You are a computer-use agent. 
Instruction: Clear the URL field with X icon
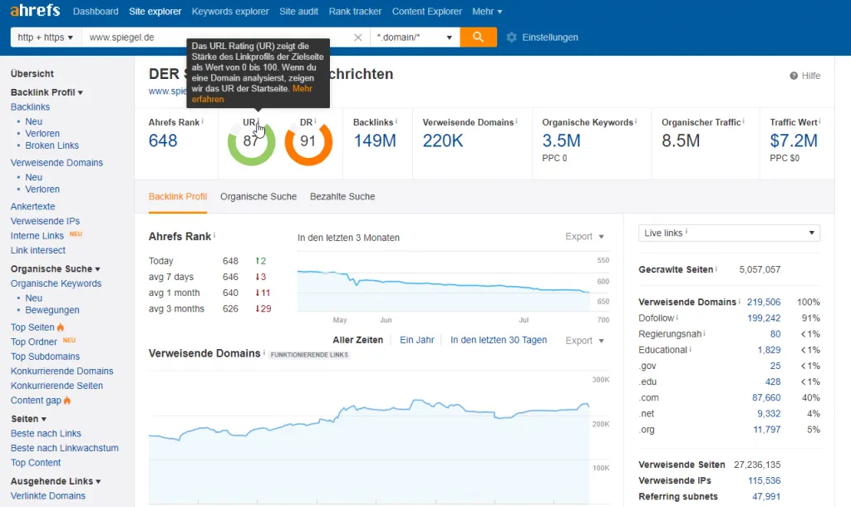pyautogui.click(x=357, y=37)
